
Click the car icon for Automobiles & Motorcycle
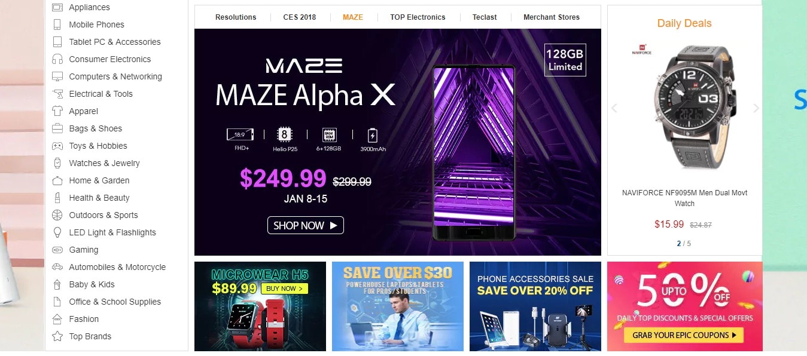click(57, 267)
